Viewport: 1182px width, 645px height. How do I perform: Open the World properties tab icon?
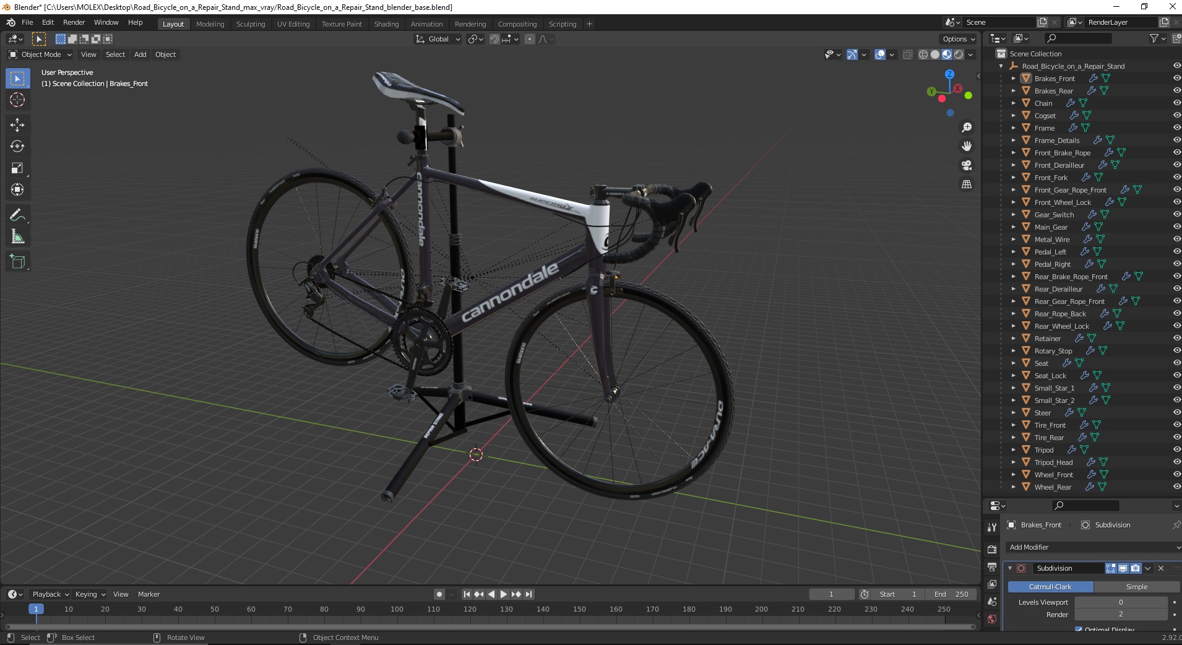(x=992, y=619)
